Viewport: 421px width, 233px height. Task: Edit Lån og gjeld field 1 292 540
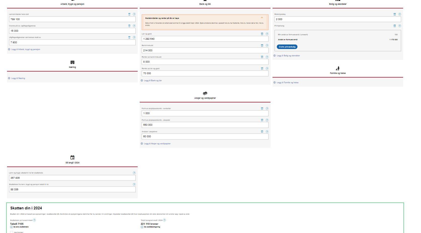pos(205,39)
